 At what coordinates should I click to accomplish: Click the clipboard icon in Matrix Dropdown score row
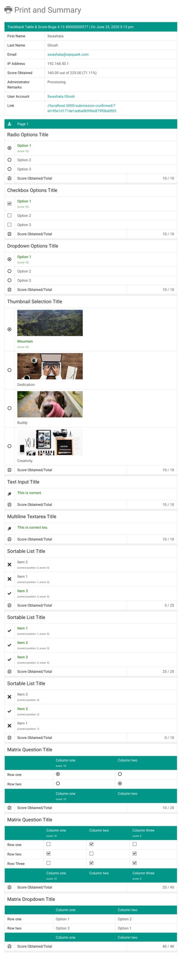pos(9,946)
